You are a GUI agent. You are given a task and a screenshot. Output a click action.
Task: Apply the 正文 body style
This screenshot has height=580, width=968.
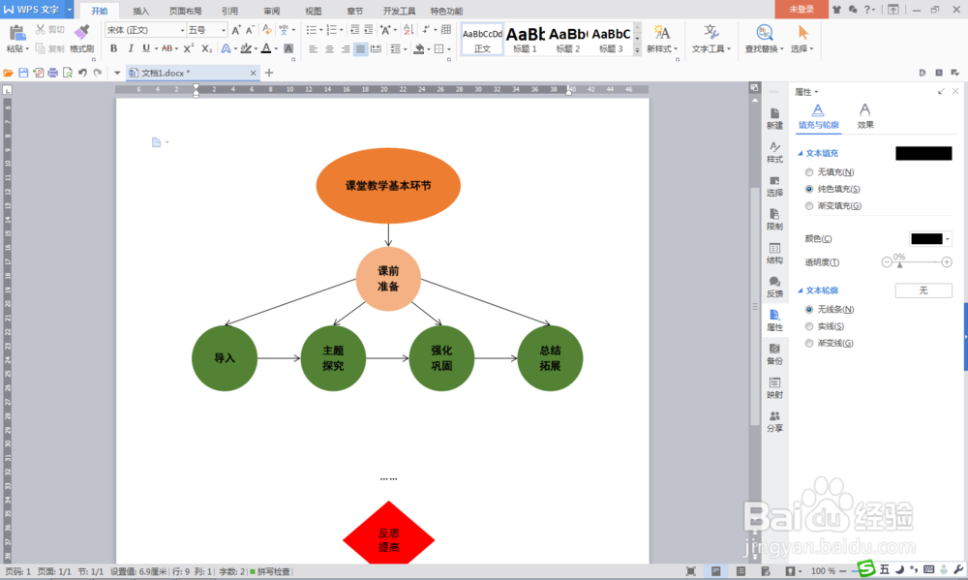tap(482, 40)
